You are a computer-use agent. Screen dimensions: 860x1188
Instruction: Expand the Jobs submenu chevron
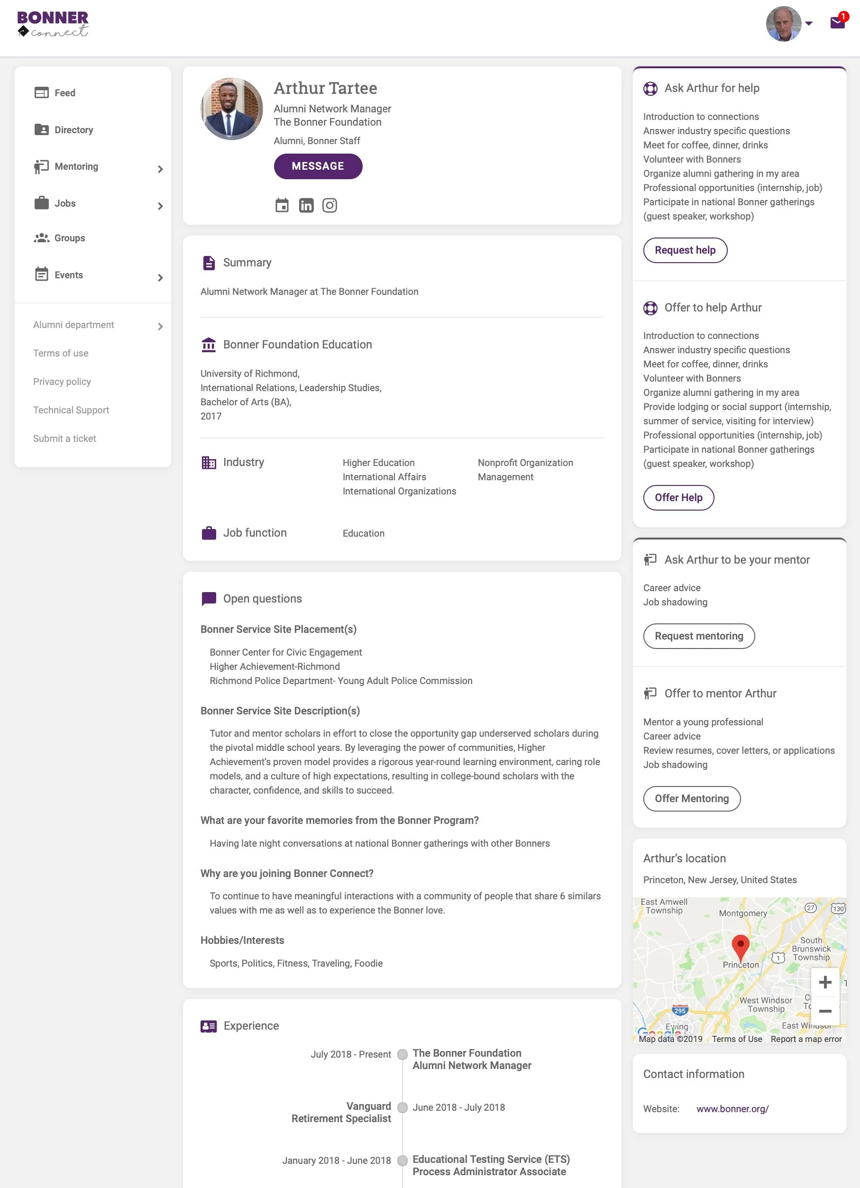pyautogui.click(x=160, y=206)
